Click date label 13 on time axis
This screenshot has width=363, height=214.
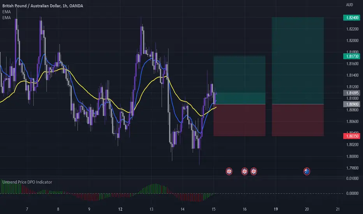point(151,209)
